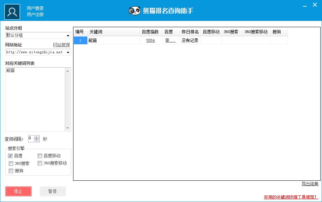Click the 查... Baidu ranking link

[171, 40]
